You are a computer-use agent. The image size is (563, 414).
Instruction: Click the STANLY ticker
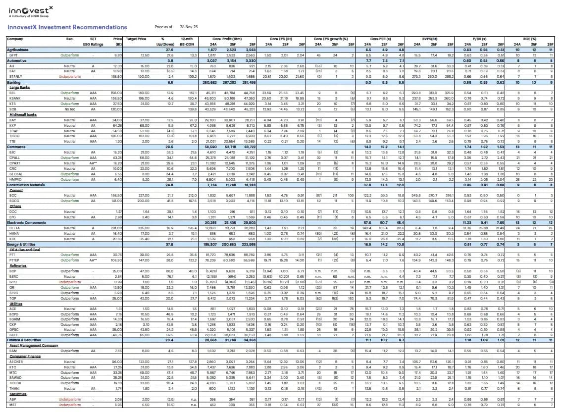(15, 76)
